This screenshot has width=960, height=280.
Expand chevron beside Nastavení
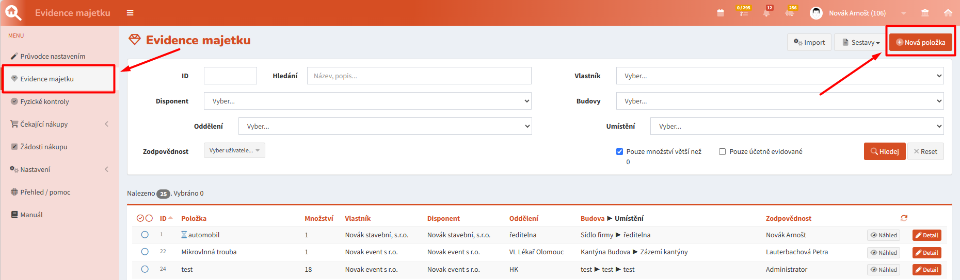coord(107,169)
